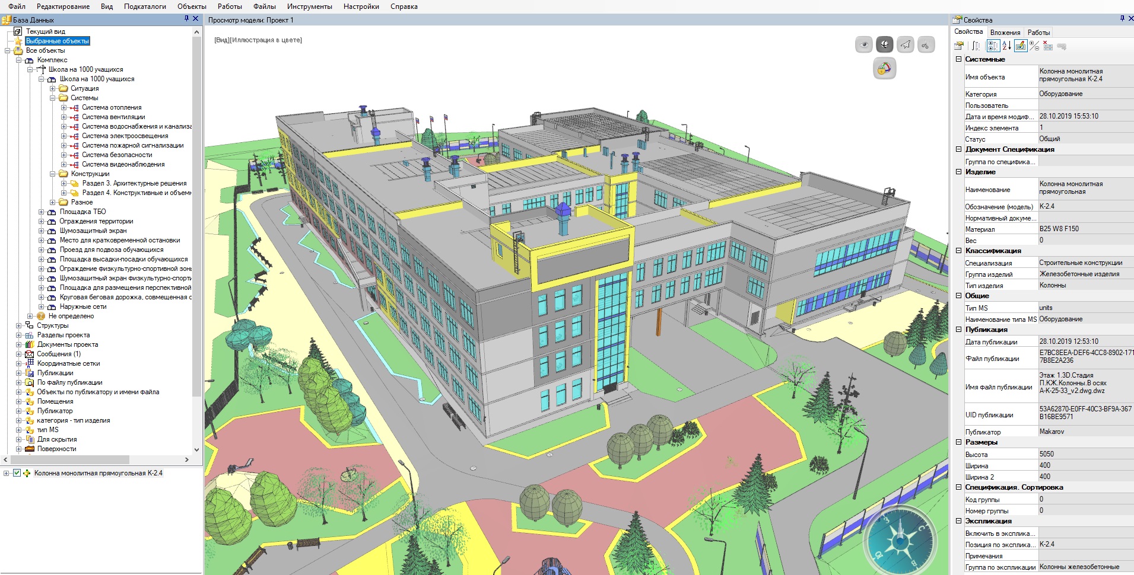Uncheck the Колонна монолитная прямоугольная К-2.4 checkbox
1134x575 pixels.
coord(17,473)
